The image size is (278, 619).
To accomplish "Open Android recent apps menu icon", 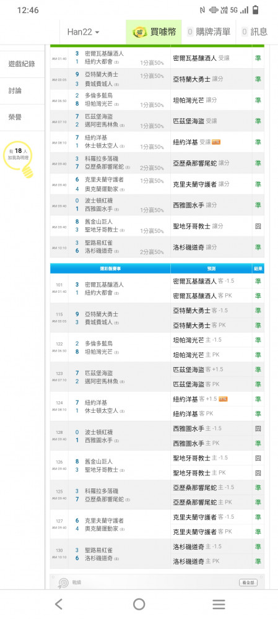I will pyautogui.click(x=219, y=604).
